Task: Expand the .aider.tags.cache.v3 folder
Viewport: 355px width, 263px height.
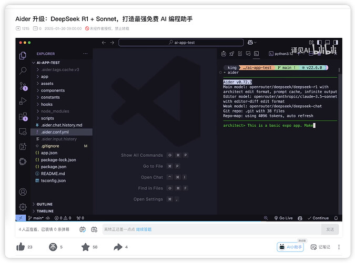Action: coord(60,69)
